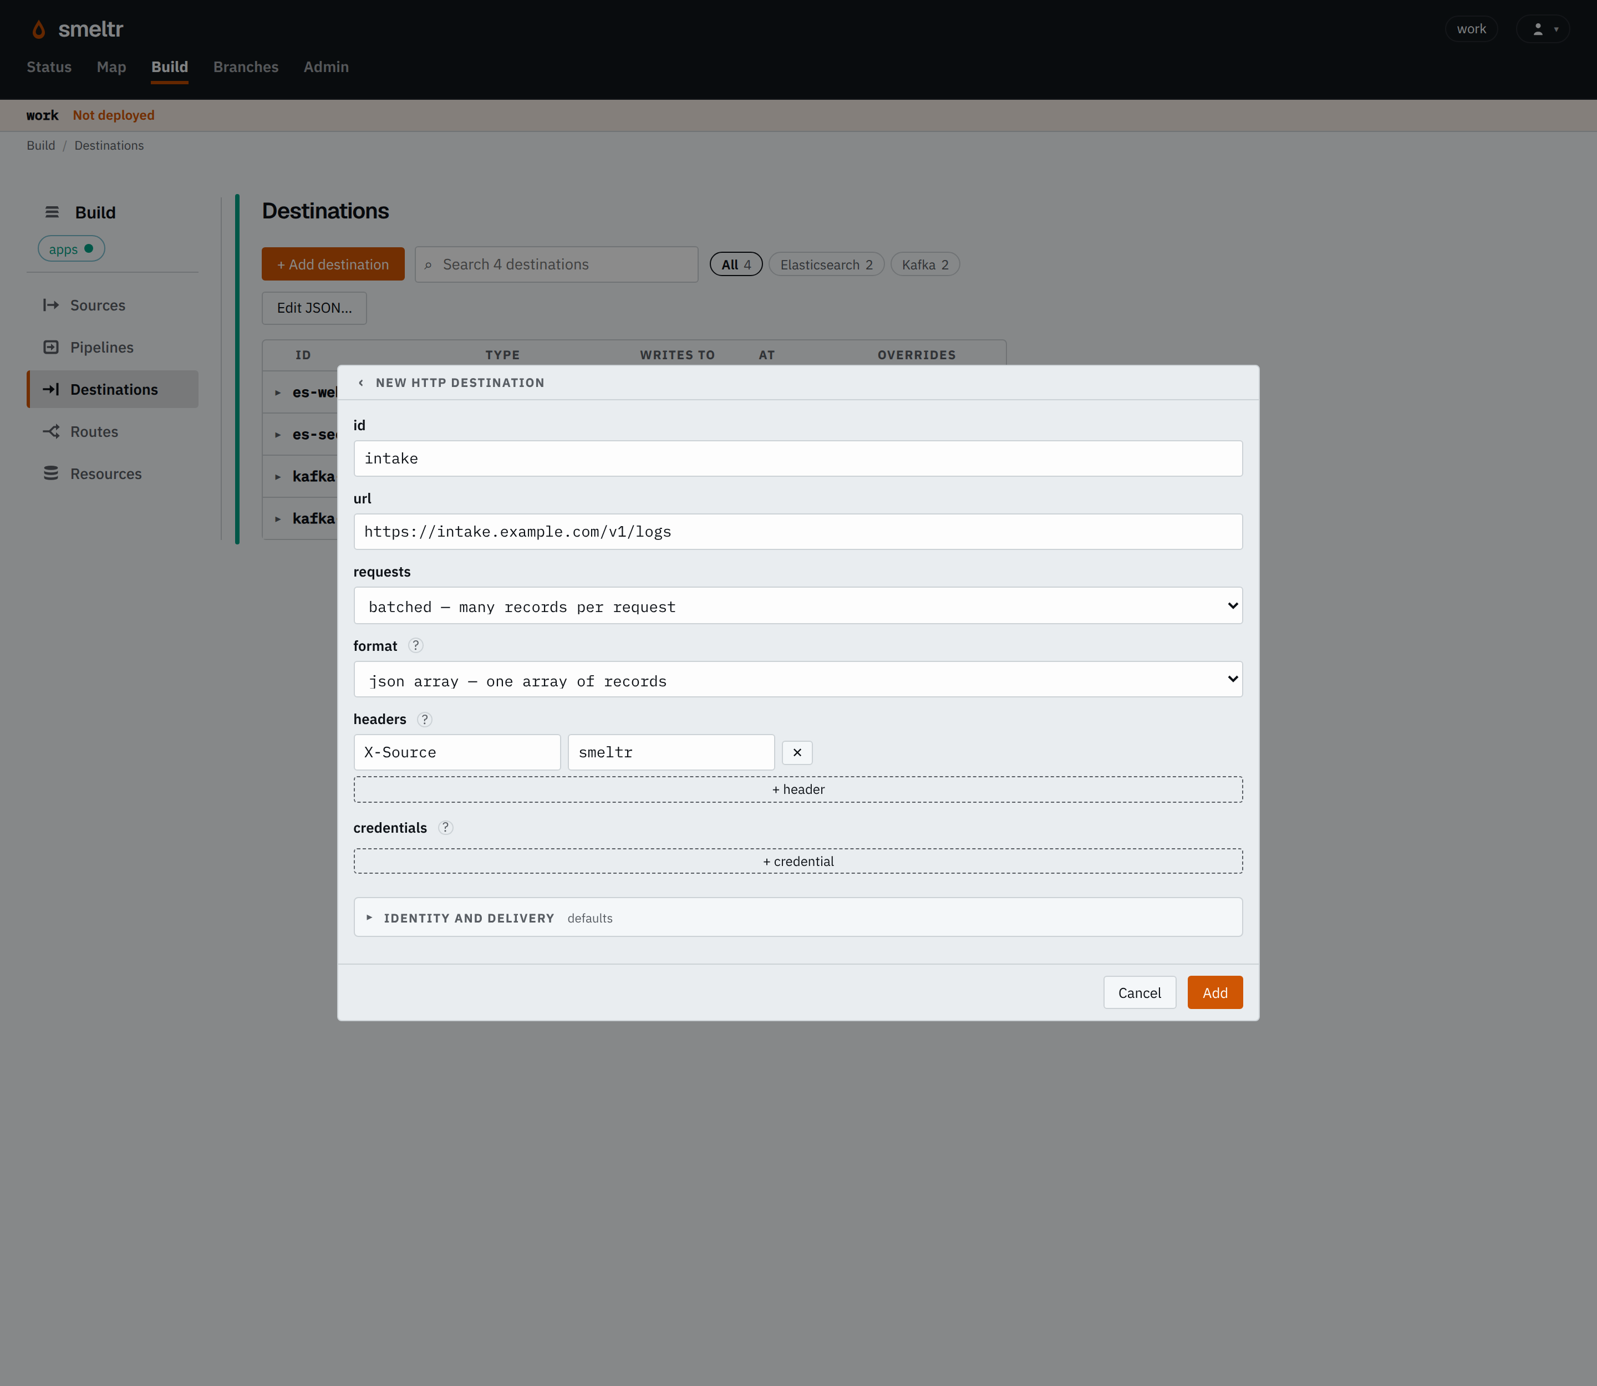Open Pipelines in the sidebar

point(113,347)
